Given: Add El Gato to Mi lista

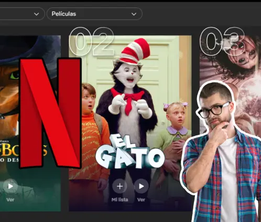Looking at the screenshot, I should (x=119, y=186).
